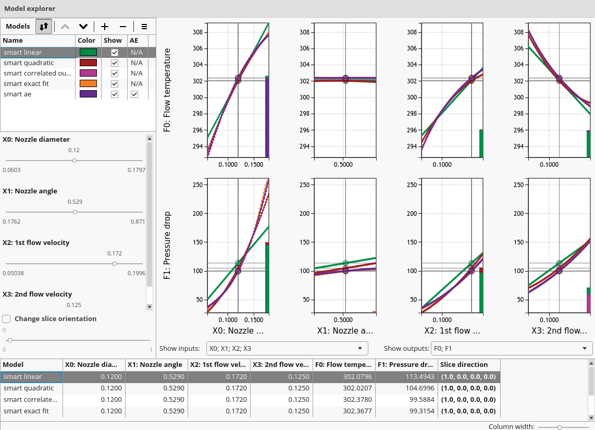Click the F0: Flow temperature column header
Screen dimensions: 595x430
click(x=343, y=365)
